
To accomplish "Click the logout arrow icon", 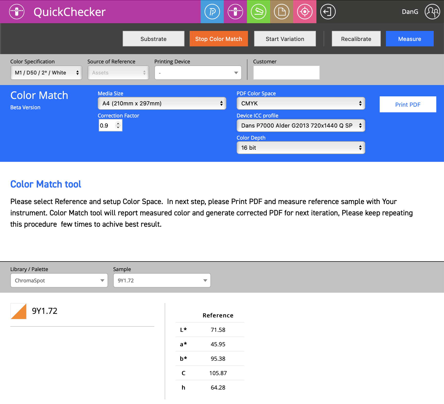I will (x=328, y=12).
